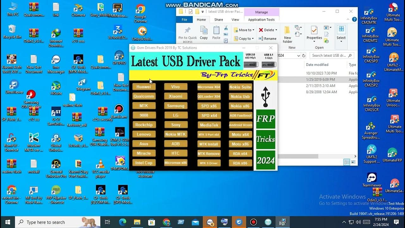Open the address bar history dropdown
The width and height of the screenshot is (405, 228).
(x=298, y=55)
